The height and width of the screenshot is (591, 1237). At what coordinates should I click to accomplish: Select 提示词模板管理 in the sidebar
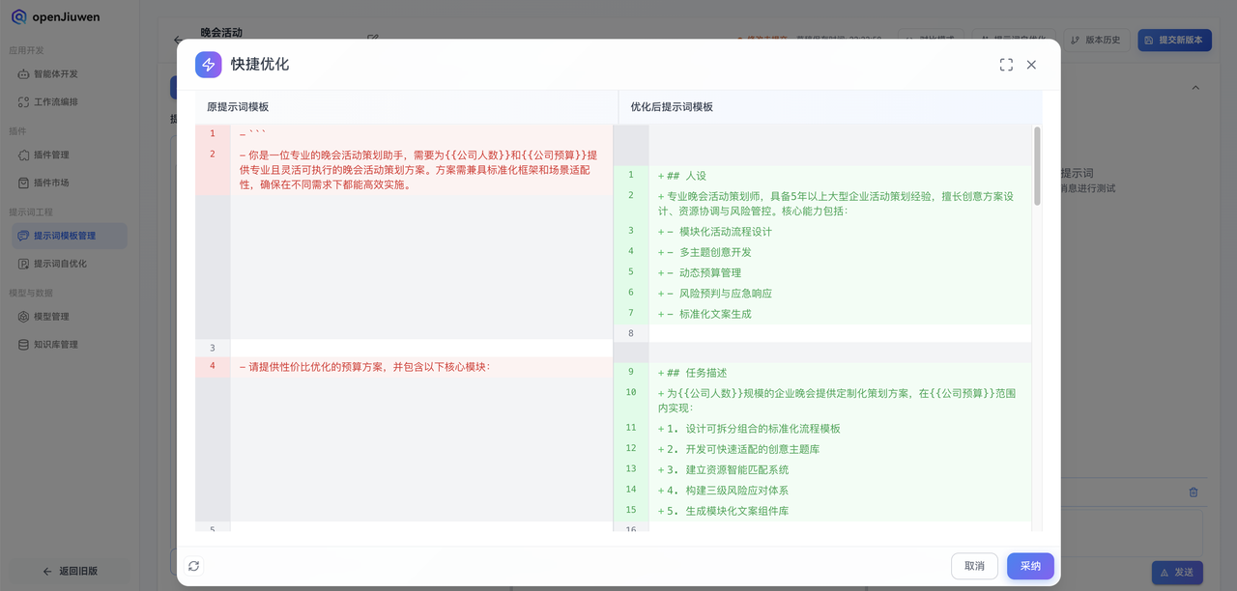click(69, 236)
